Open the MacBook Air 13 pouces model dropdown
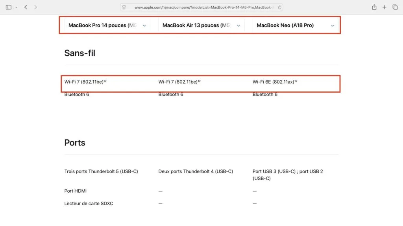 (x=201, y=26)
